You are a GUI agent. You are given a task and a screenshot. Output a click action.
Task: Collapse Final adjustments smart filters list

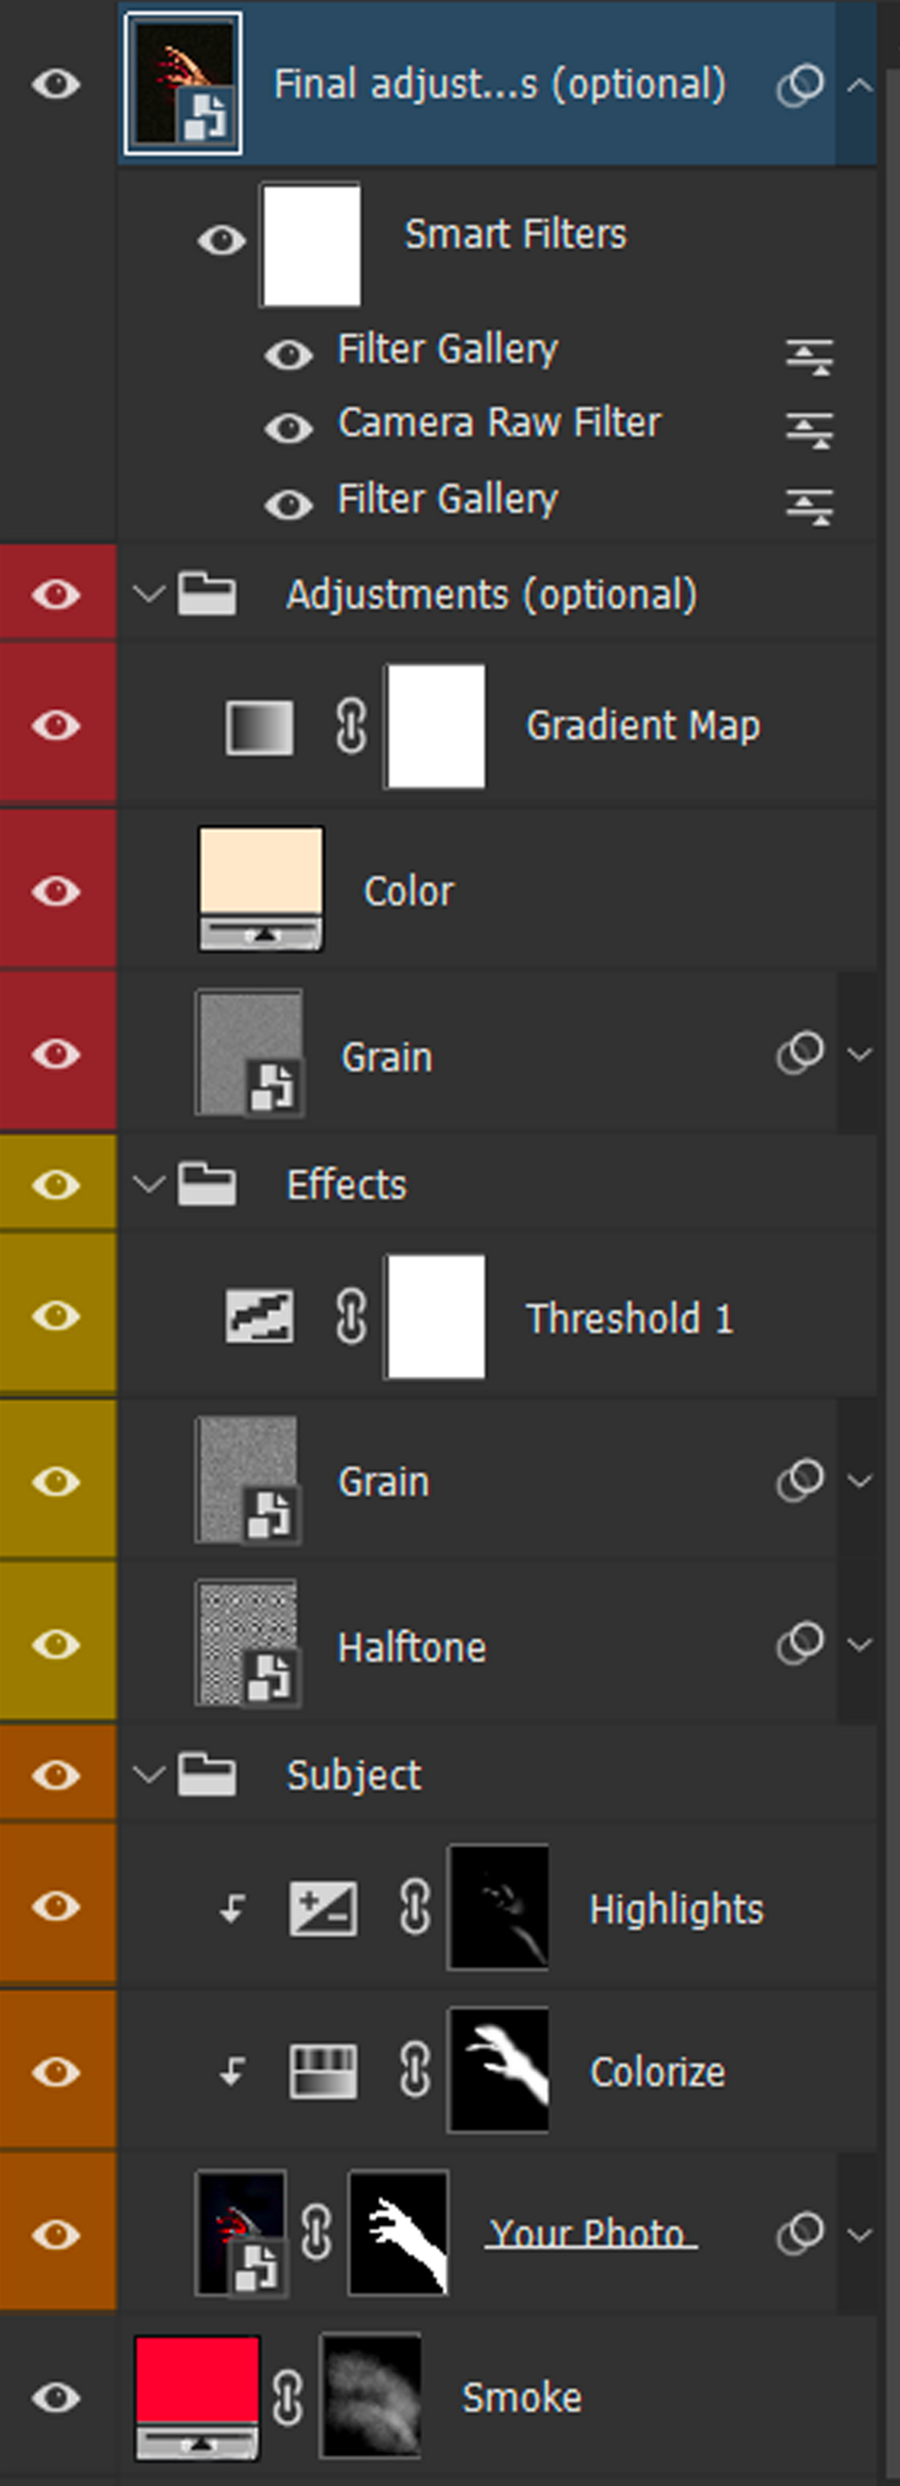click(x=859, y=85)
